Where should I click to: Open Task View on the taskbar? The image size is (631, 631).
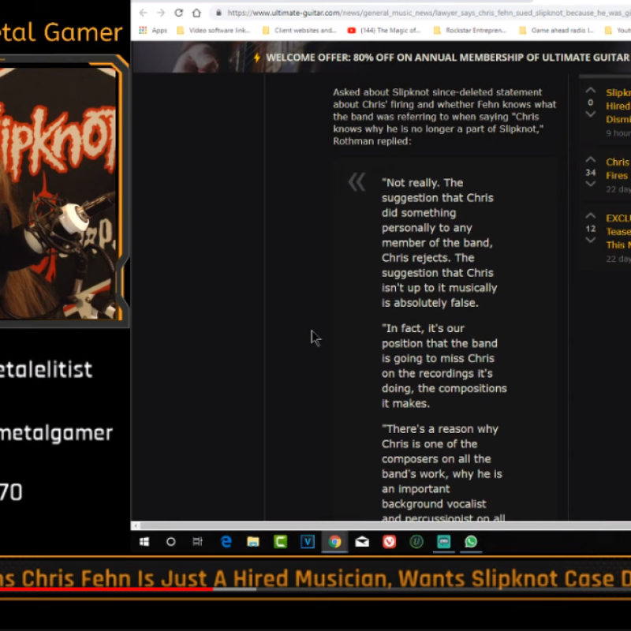(198, 542)
